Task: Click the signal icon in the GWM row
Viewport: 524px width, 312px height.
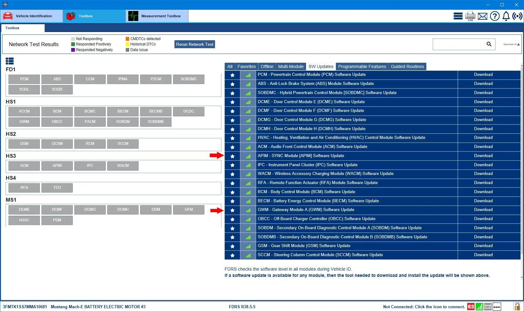Action: tap(248, 210)
